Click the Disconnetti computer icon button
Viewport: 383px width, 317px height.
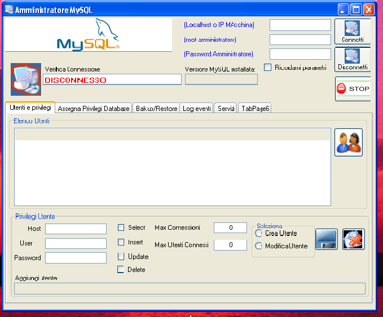click(x=353, y=60)
